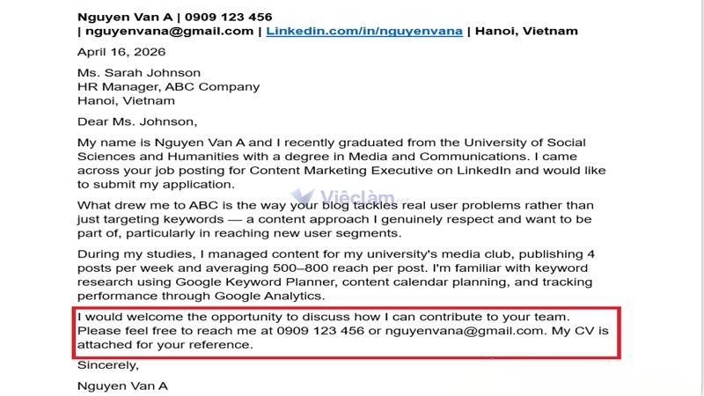Screen dimensions: 704x396
Task: Click the Vieclam watermark text
Action: coord(357,196)
